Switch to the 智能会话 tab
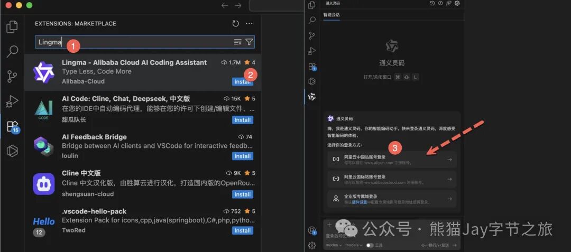571x252 pixels. (331, 15)
